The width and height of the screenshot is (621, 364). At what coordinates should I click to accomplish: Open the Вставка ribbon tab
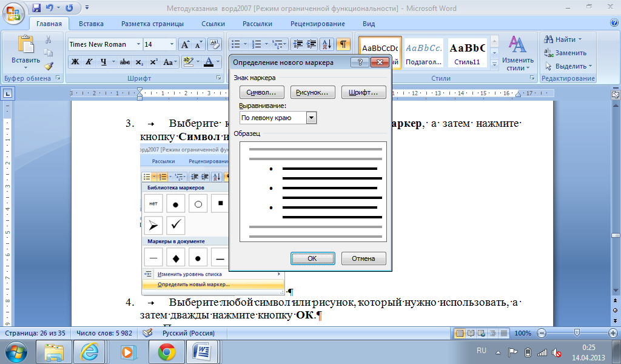click(91, 24)
